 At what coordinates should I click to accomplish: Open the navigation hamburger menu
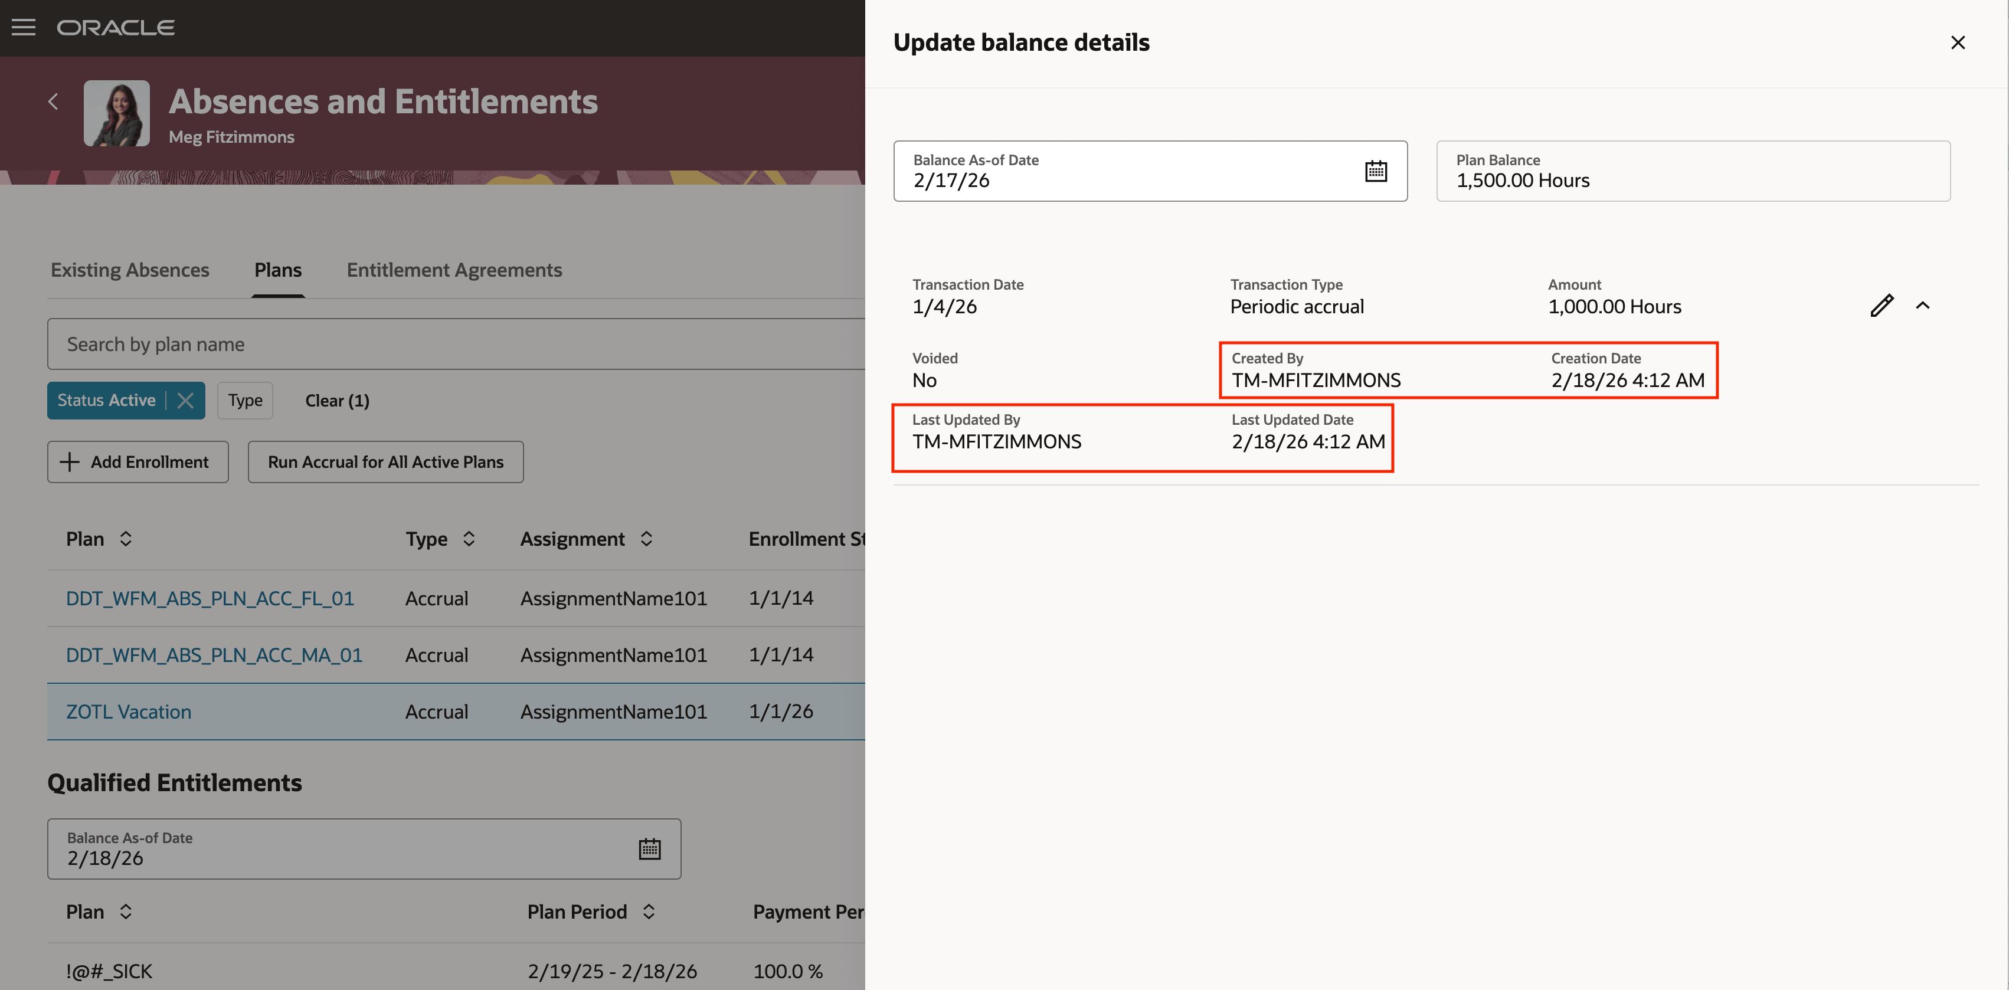point(24,27)
